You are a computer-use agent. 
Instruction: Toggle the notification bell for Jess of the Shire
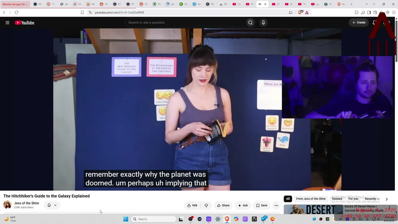click(x=49, y=205)
